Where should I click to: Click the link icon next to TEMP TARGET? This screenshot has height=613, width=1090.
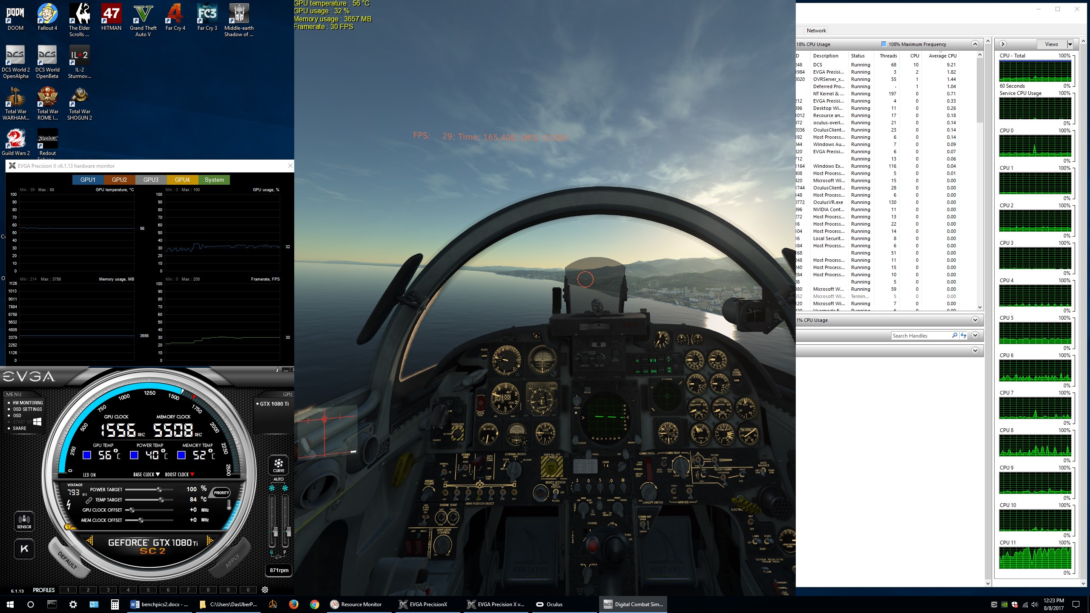pos(89,500)
